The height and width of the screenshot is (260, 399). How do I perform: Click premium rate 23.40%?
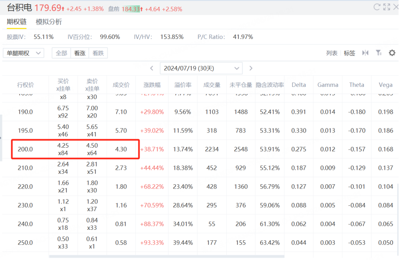pyautogui.click(x=183, y=187)
